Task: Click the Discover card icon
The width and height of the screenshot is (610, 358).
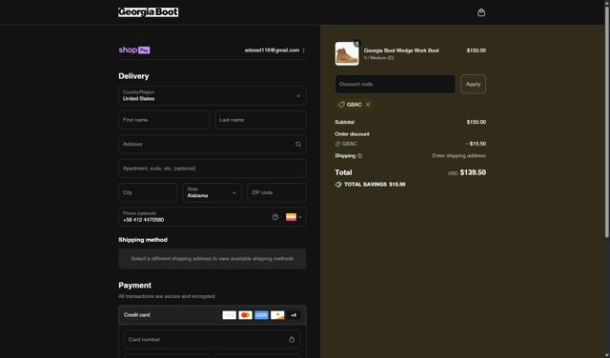Action: (277, 315)
